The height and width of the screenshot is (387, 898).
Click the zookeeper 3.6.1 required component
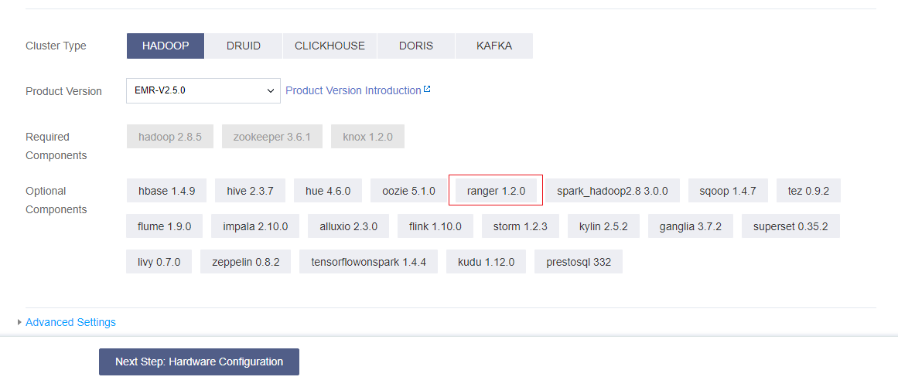click(x=272, y=137)
